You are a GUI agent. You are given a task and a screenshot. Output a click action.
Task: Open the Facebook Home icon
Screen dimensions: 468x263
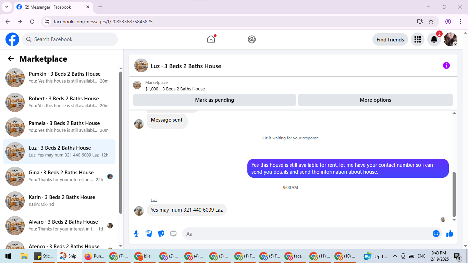coord(211,39)
